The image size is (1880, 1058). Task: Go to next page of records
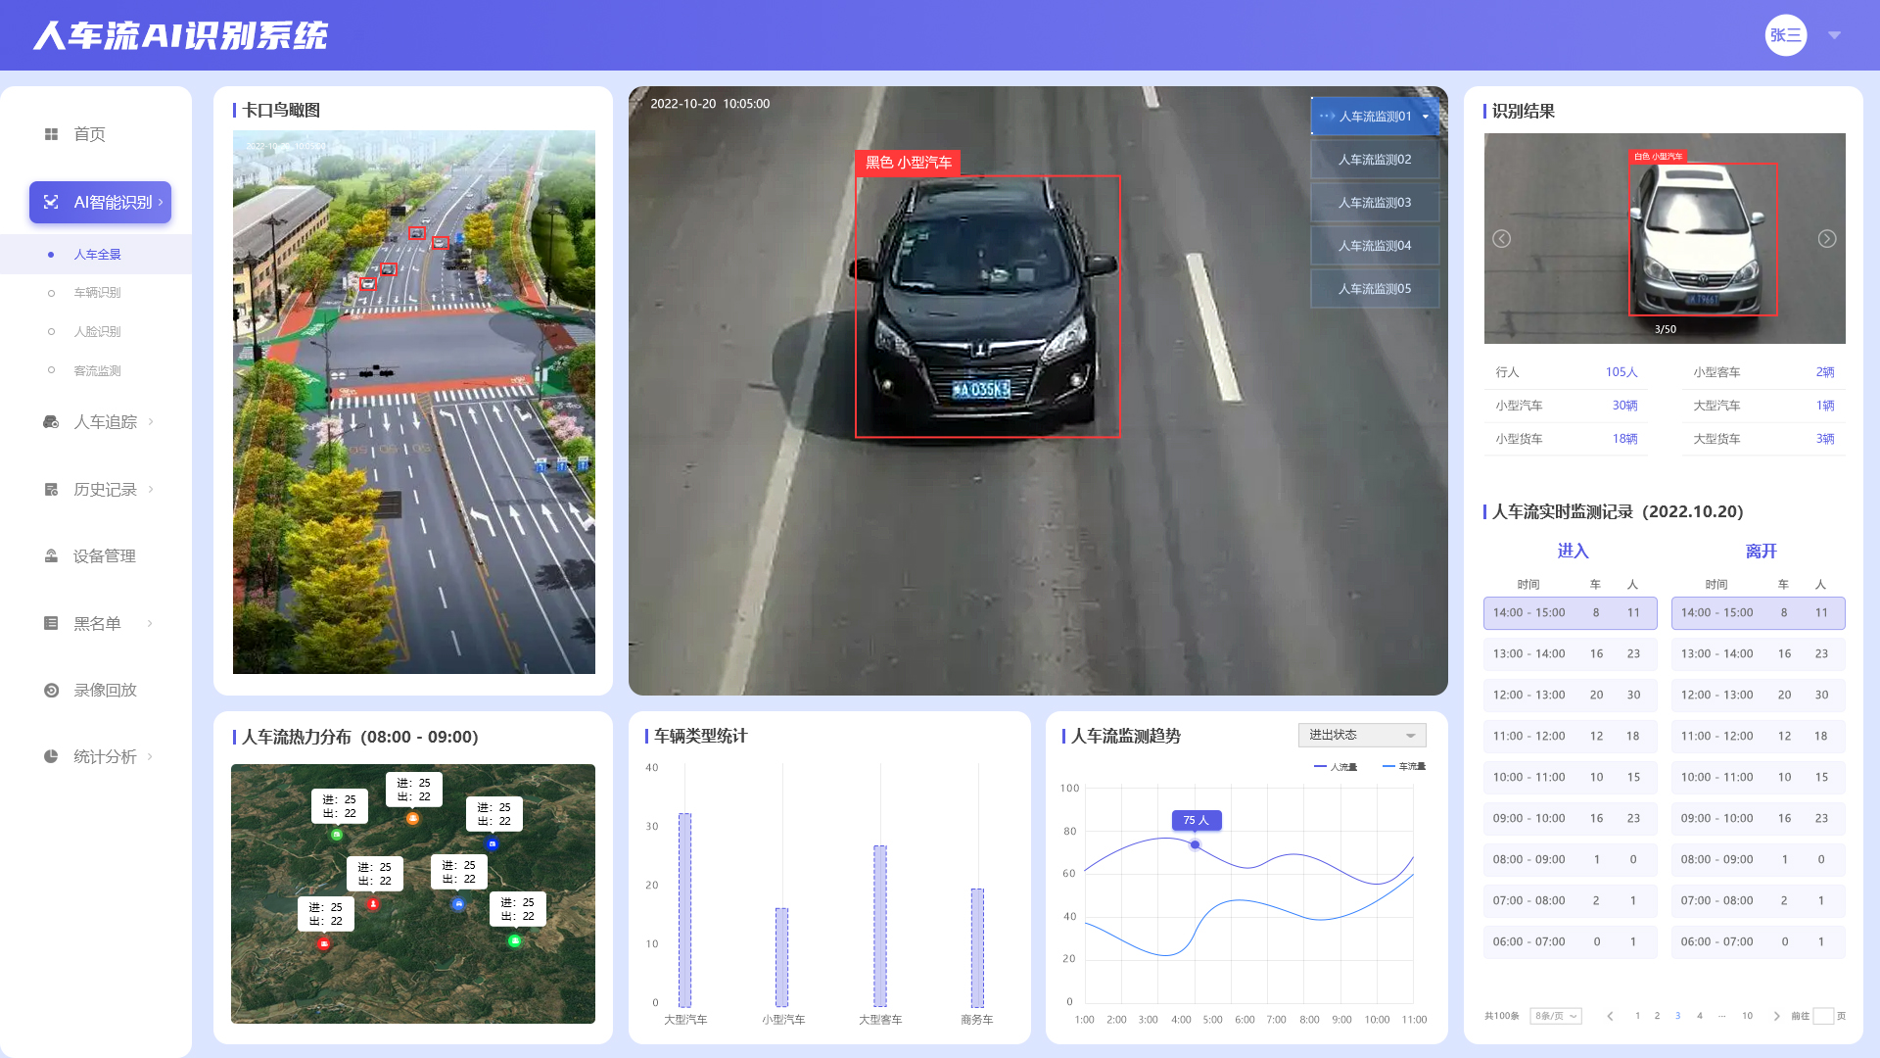(x=1776, y=1016)
